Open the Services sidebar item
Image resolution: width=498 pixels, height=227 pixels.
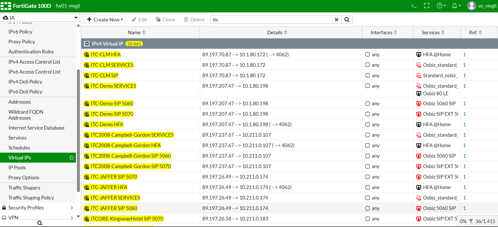click(x=17, y=138)
